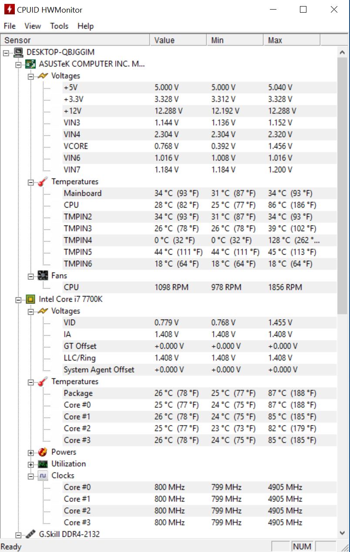Image resolution: width=350 pixels, height=552 pixels.
Task: Open the View menu
Action: (33, 26)
